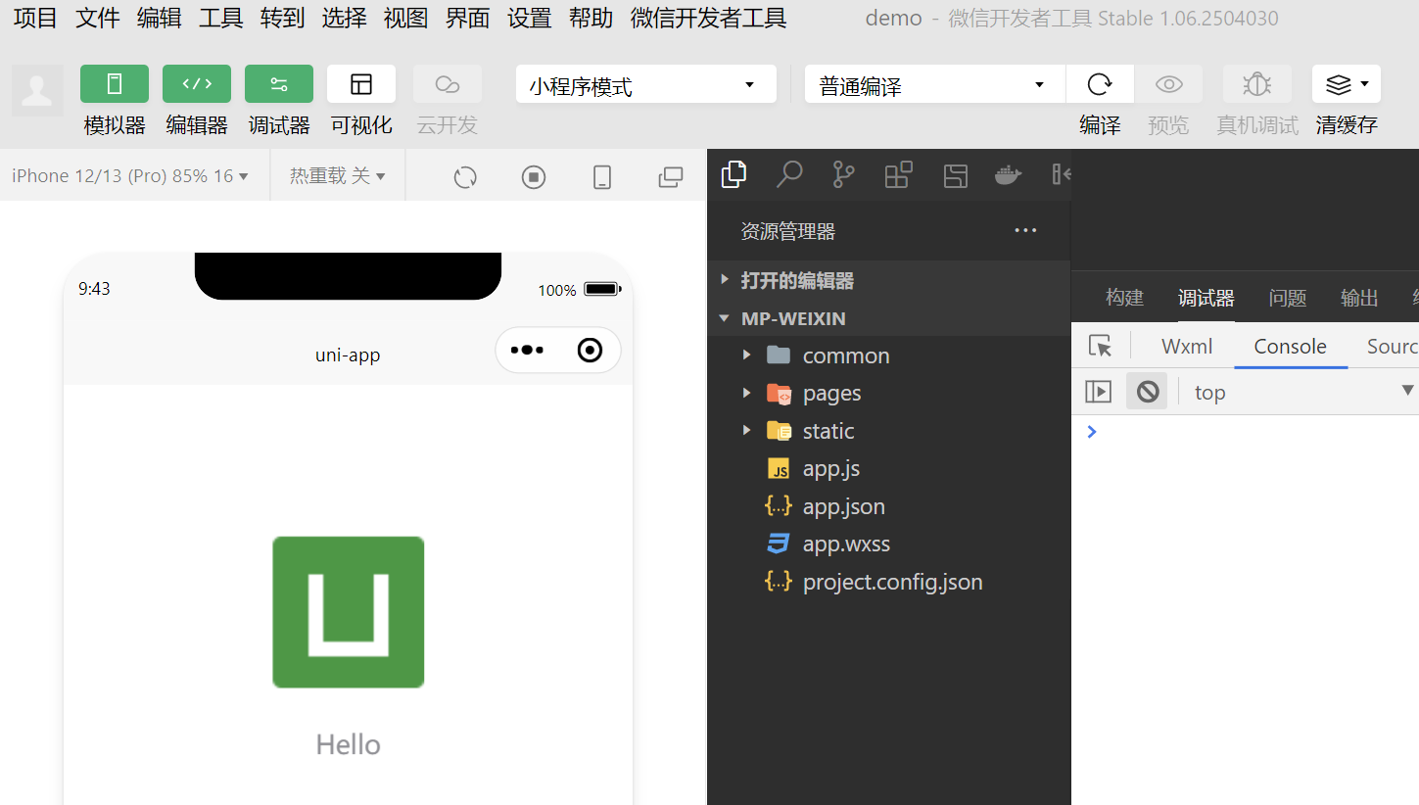Open the resource manager file explorer panel

[733, 173]
